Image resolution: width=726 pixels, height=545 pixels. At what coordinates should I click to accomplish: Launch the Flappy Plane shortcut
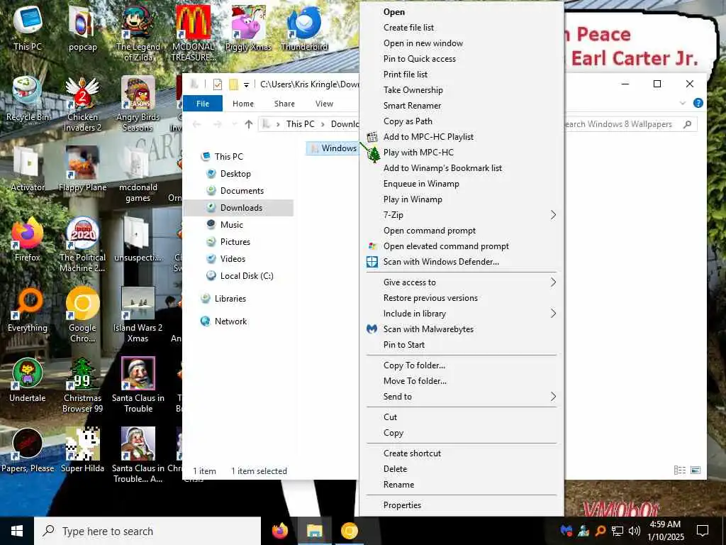(x=82, y=169)
